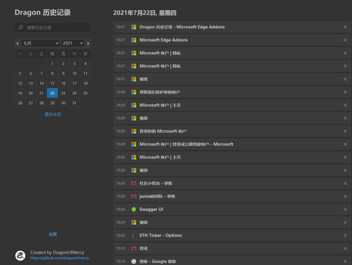Screen dimensions: 352x265
Task: Delete the 'Dragon 历史记录 - Microsoft Edge Addons' entry
Action: tap(345, 27)
